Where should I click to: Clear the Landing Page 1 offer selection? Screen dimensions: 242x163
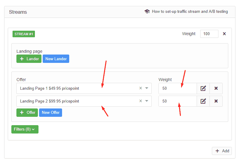click(141, 88)
